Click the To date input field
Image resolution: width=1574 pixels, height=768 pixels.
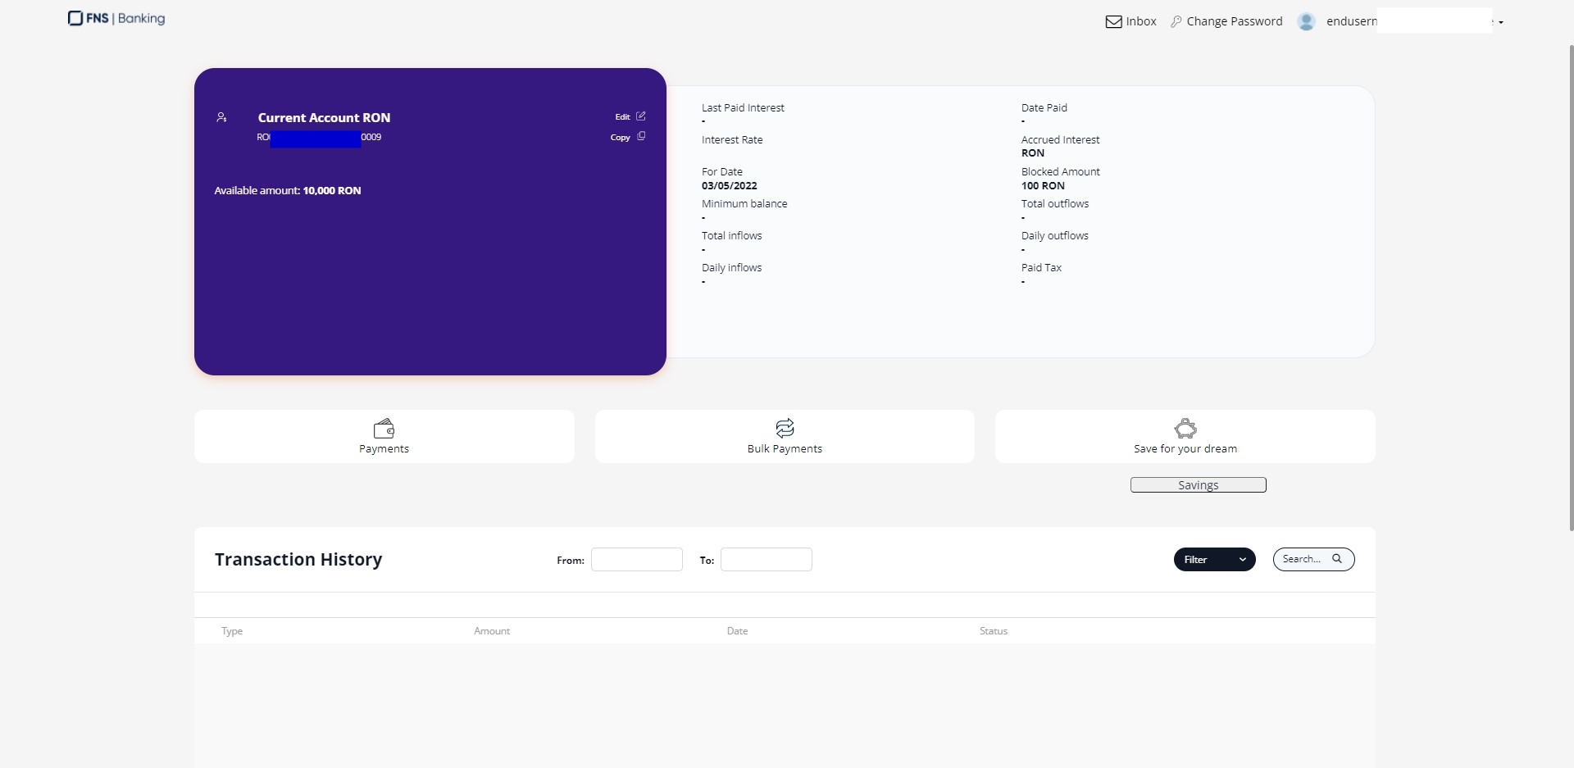click(766, 560)
